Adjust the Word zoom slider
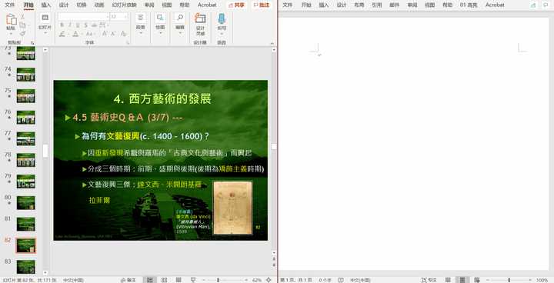This screenshot has width=554, height=283. pos(509,280)
